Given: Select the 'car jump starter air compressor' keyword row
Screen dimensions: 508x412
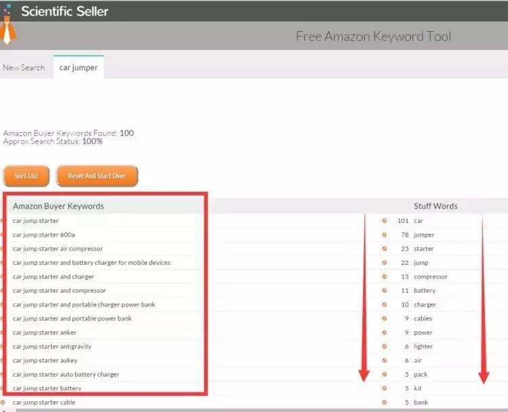Looking at the screenshot, I should click(x=58, y=249).
